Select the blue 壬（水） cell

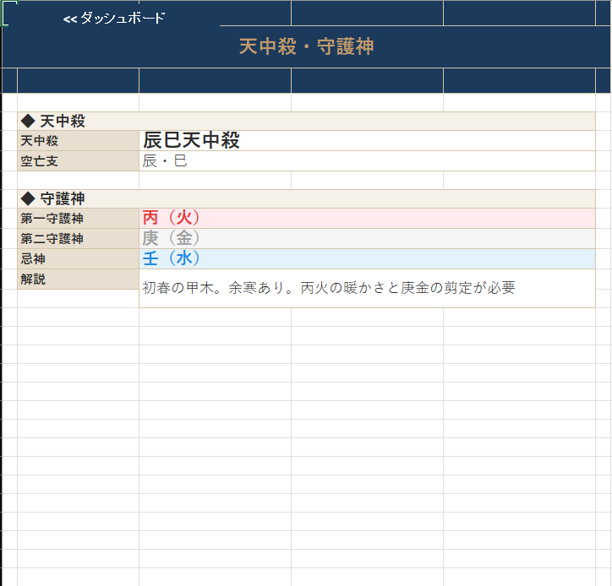tap(367, 259)
